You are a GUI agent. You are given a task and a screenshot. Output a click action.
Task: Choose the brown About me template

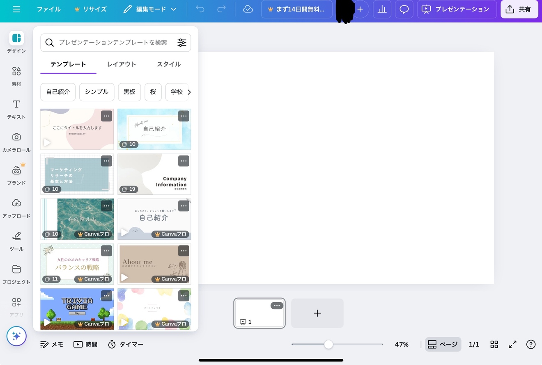[154, 264]
